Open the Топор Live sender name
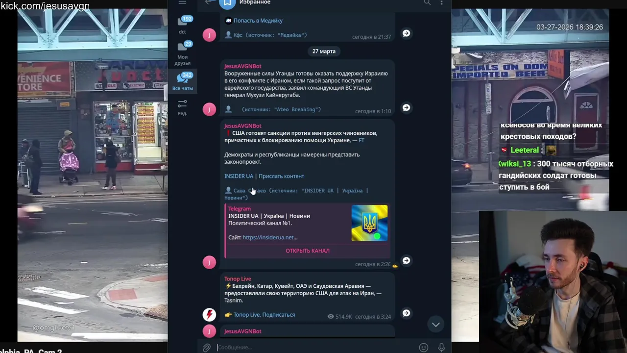This screenshot has height=353, width=627. pos(238,279)
